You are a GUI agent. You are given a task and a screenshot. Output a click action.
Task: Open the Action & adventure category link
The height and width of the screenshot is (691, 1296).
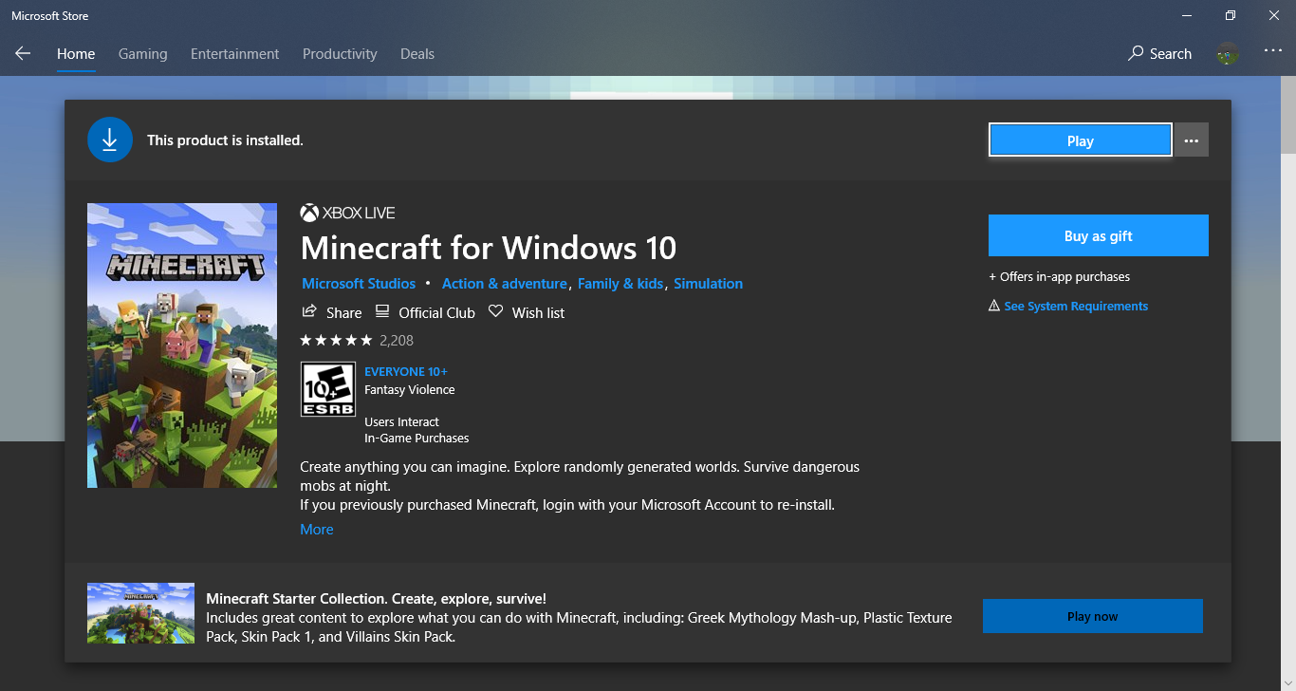point(505,284)
